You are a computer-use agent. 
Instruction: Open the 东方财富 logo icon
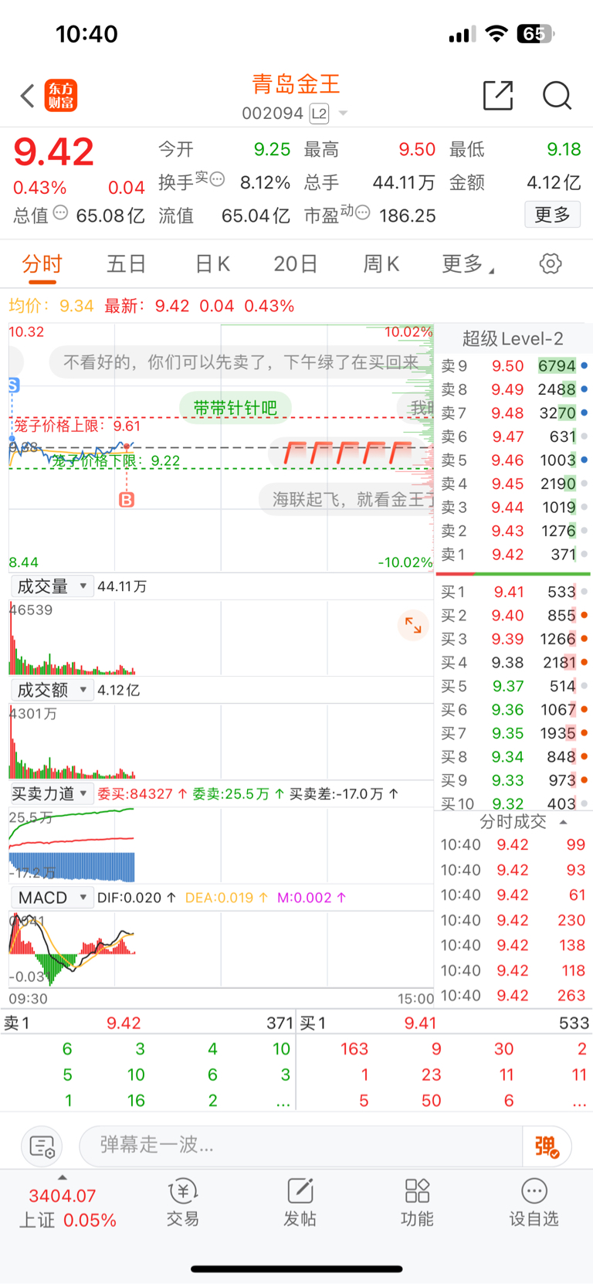click(61, 96)
